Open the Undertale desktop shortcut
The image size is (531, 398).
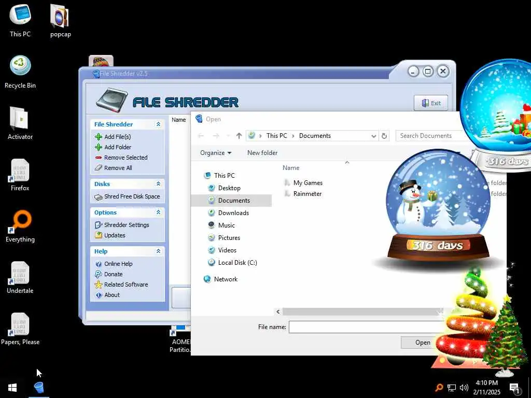[20, 278]
